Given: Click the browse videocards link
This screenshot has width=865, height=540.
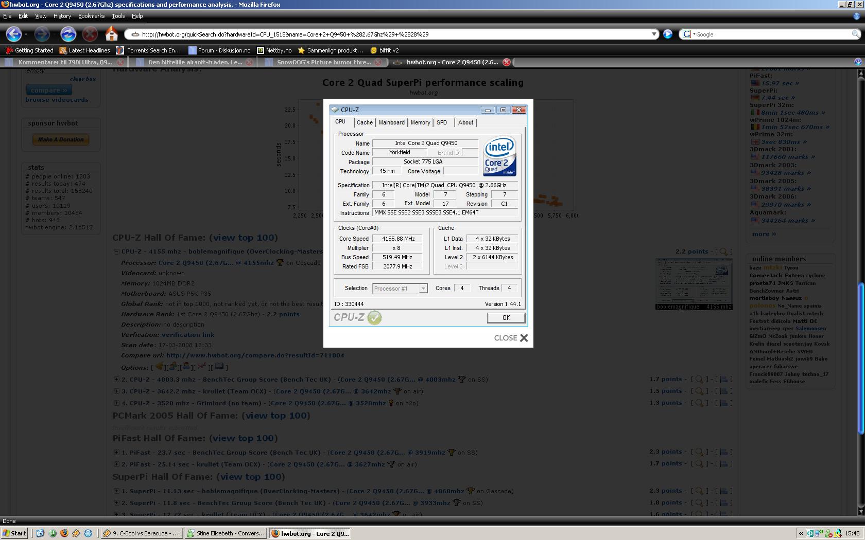Looking at the screenshot, I should (57, 100).
